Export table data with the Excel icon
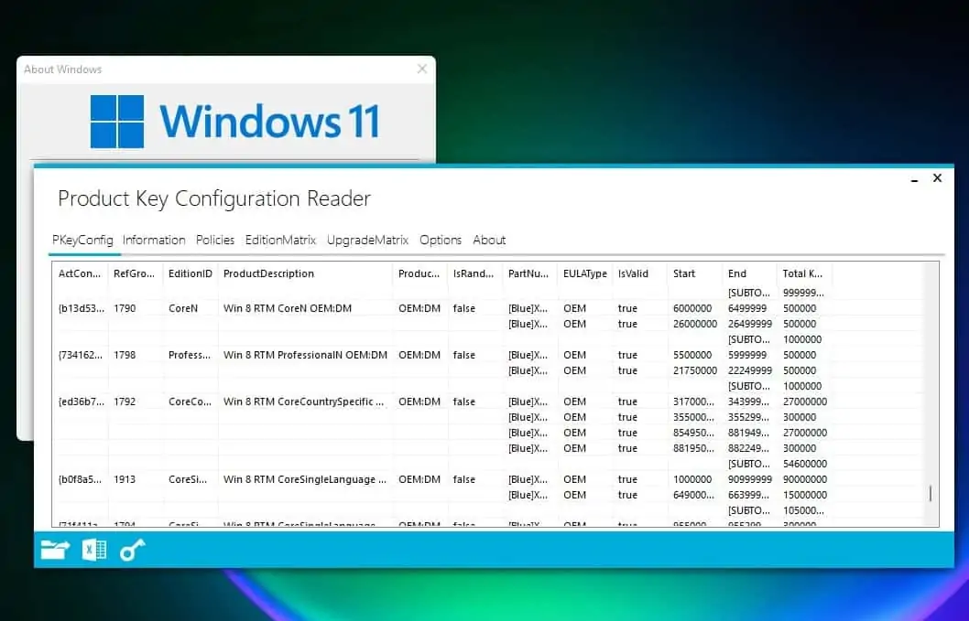 93,549
